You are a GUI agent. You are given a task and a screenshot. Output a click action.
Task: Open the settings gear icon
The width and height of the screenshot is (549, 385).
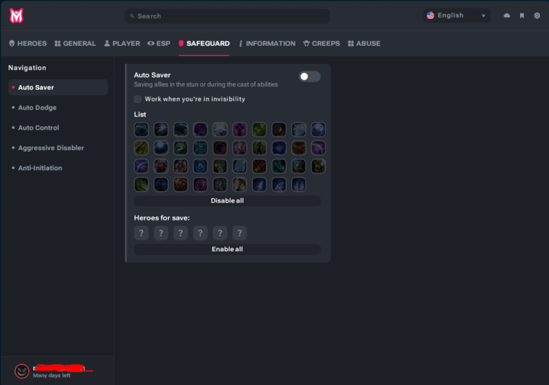click(x=537, y=15)
